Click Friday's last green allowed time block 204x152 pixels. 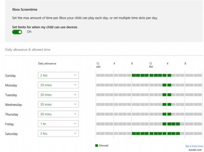click(x=178, y=124)
